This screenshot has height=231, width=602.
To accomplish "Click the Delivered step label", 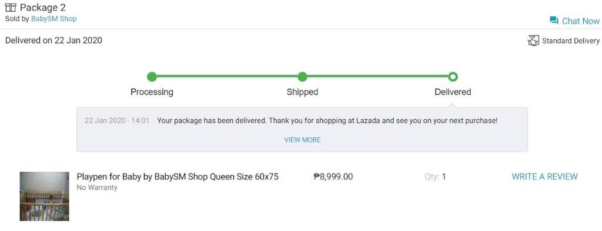I will pyautogui.click(x=453, y=92).
